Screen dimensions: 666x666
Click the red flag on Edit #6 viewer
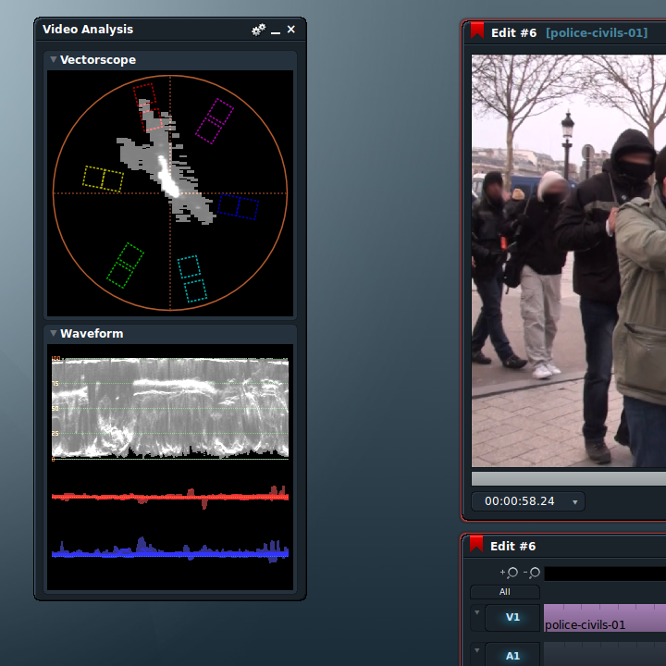(x=477, y=31)
